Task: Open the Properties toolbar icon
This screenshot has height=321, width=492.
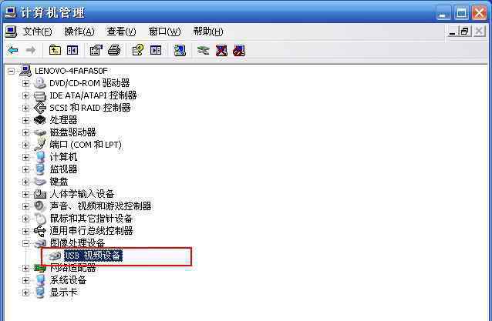Action: 96,50
